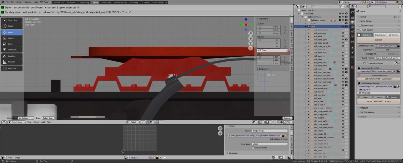Toggle eye icon for Collection 1
The image size is (403, 163).
[343, 13]
